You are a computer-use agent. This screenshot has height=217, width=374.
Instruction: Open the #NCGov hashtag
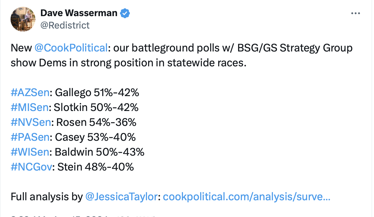(31, 167)
